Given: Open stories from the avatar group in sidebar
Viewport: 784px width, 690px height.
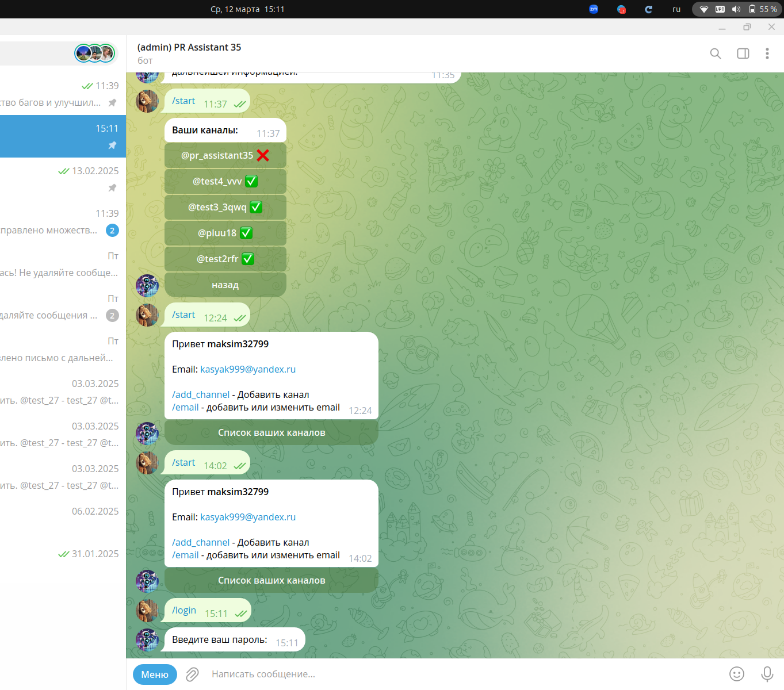Looking at the screenshot, I should pos(95,53).
